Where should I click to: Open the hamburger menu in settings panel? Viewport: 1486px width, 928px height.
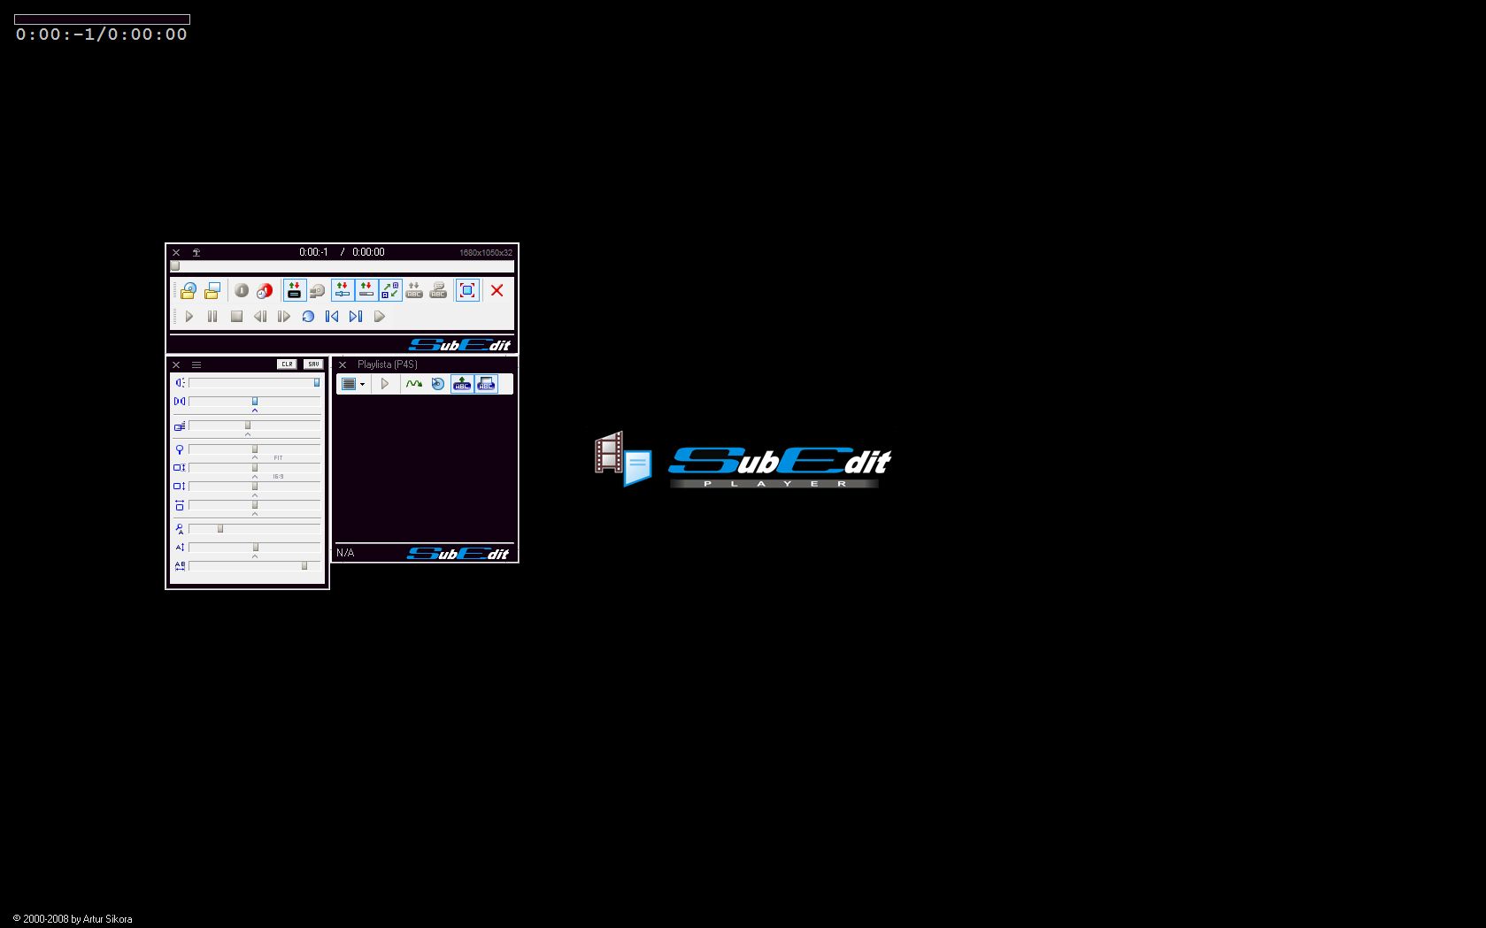(x=196, y=364)
